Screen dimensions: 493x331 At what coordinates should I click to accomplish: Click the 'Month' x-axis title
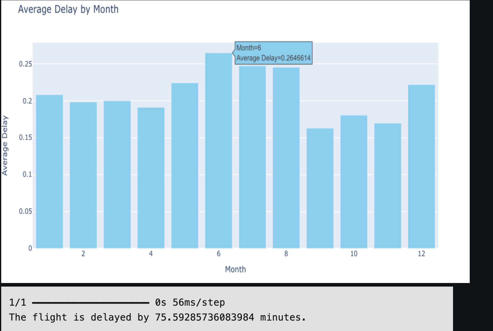click(x=235, y=270)
